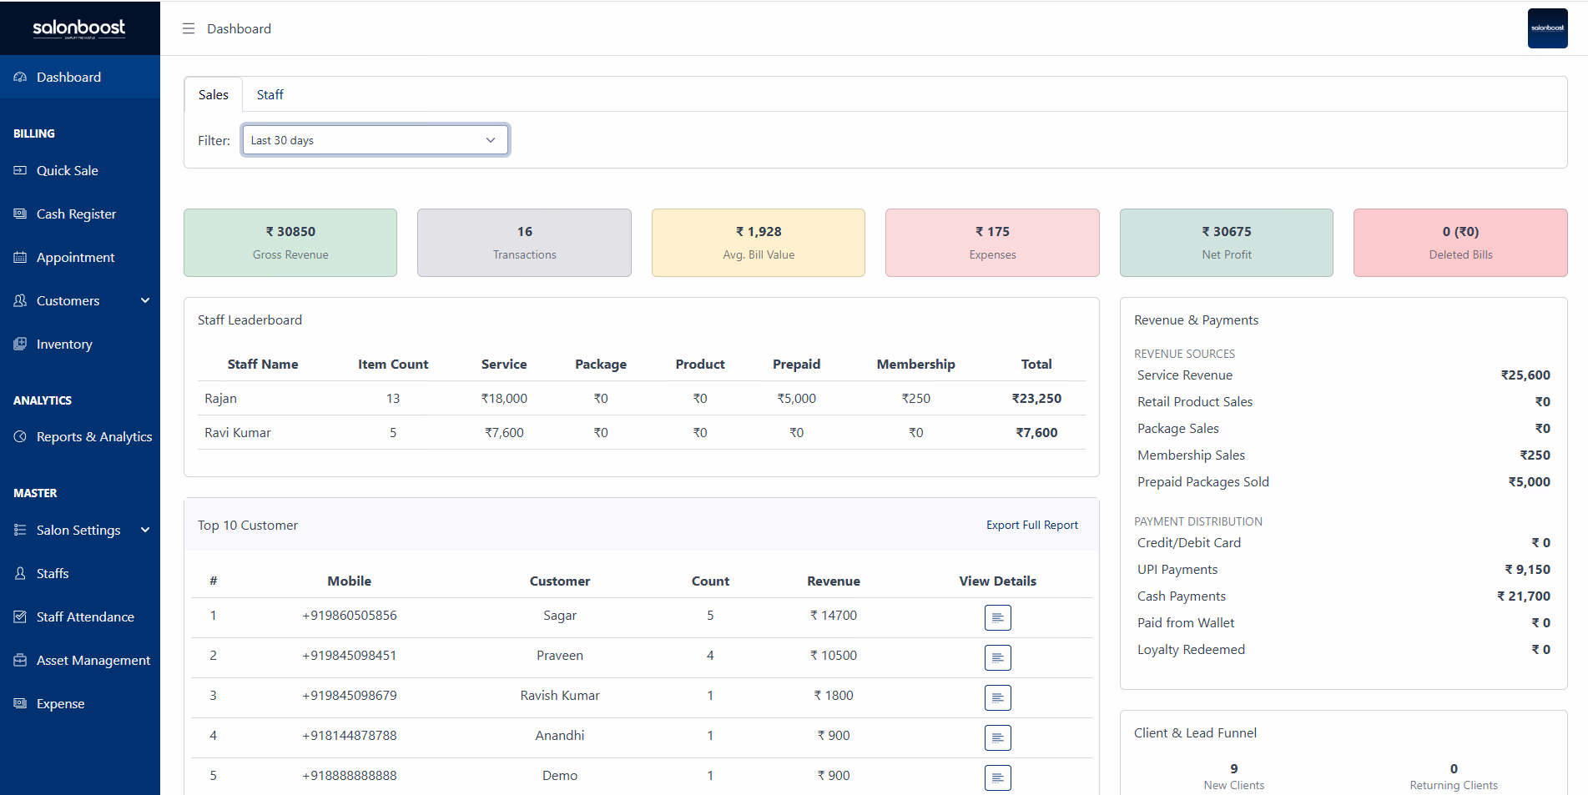The image size is (1588, 795).
Task: Click mobile number +919860505856
Action: coord(350,616)
